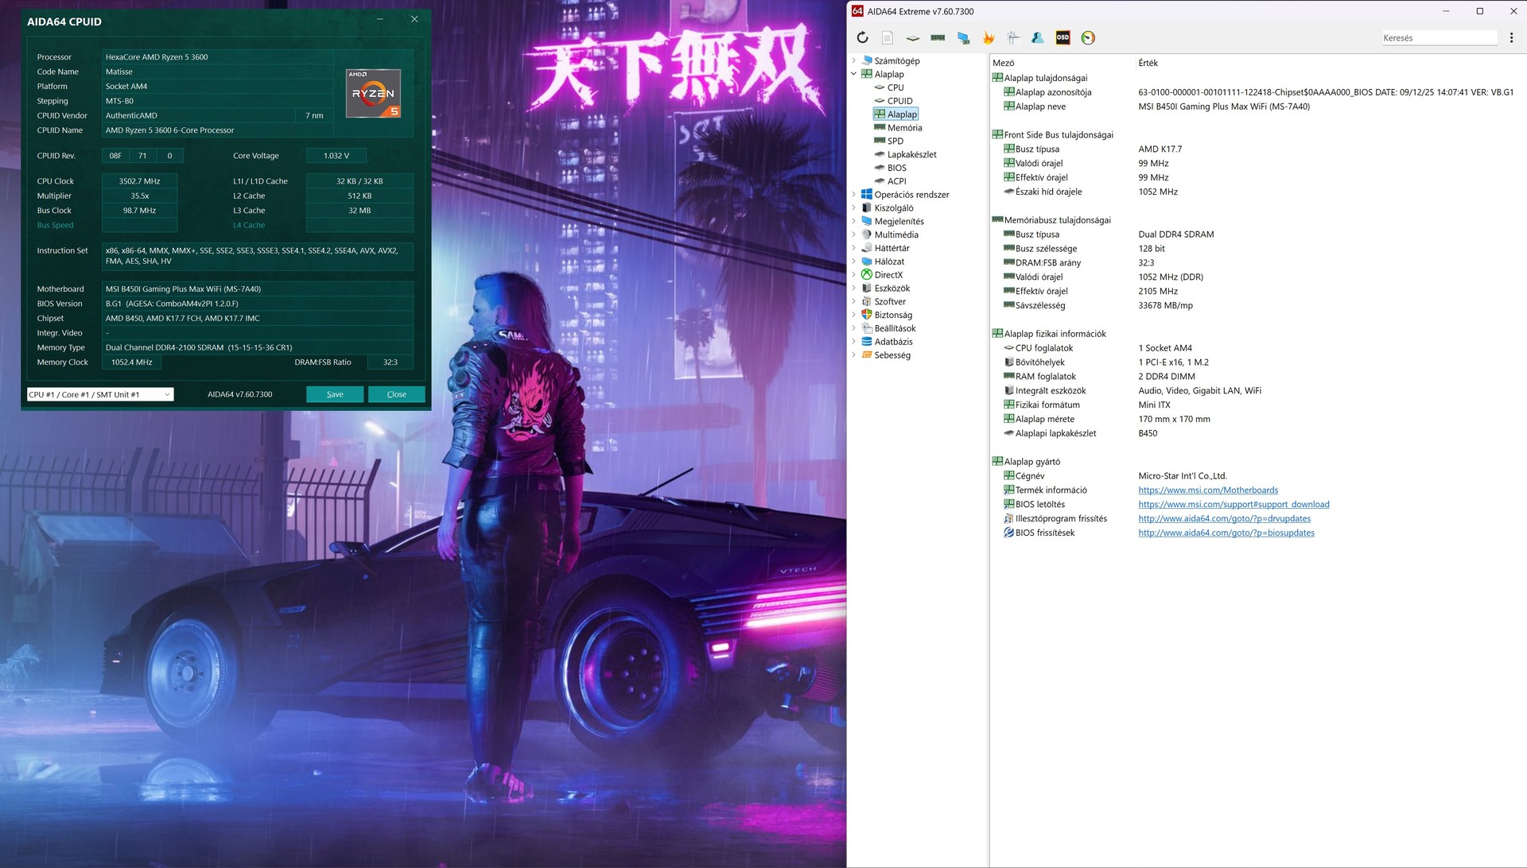The height and width of the screenshot is (868, 1527).
Task: Open the msi.com Motherboards link
Action: (x=1207, y=490)
